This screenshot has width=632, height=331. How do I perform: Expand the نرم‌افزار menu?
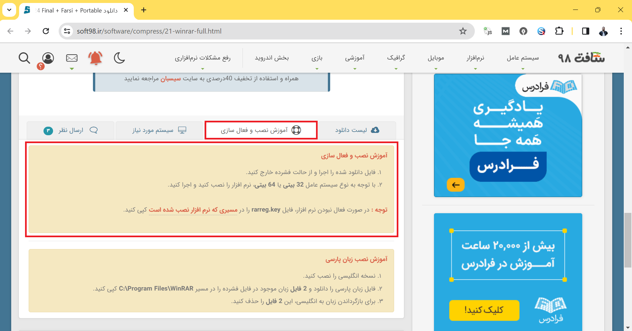click(475, 58)
